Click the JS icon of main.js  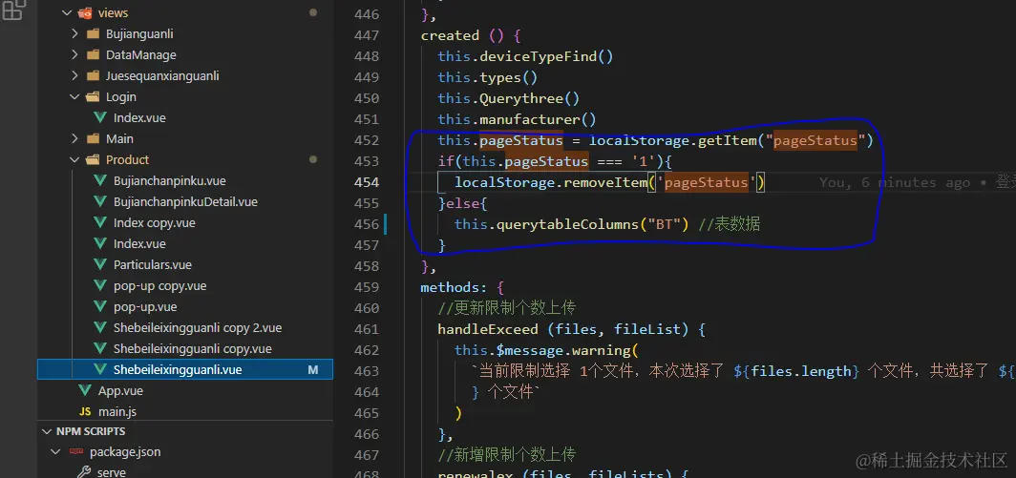(x=85, y=411)
